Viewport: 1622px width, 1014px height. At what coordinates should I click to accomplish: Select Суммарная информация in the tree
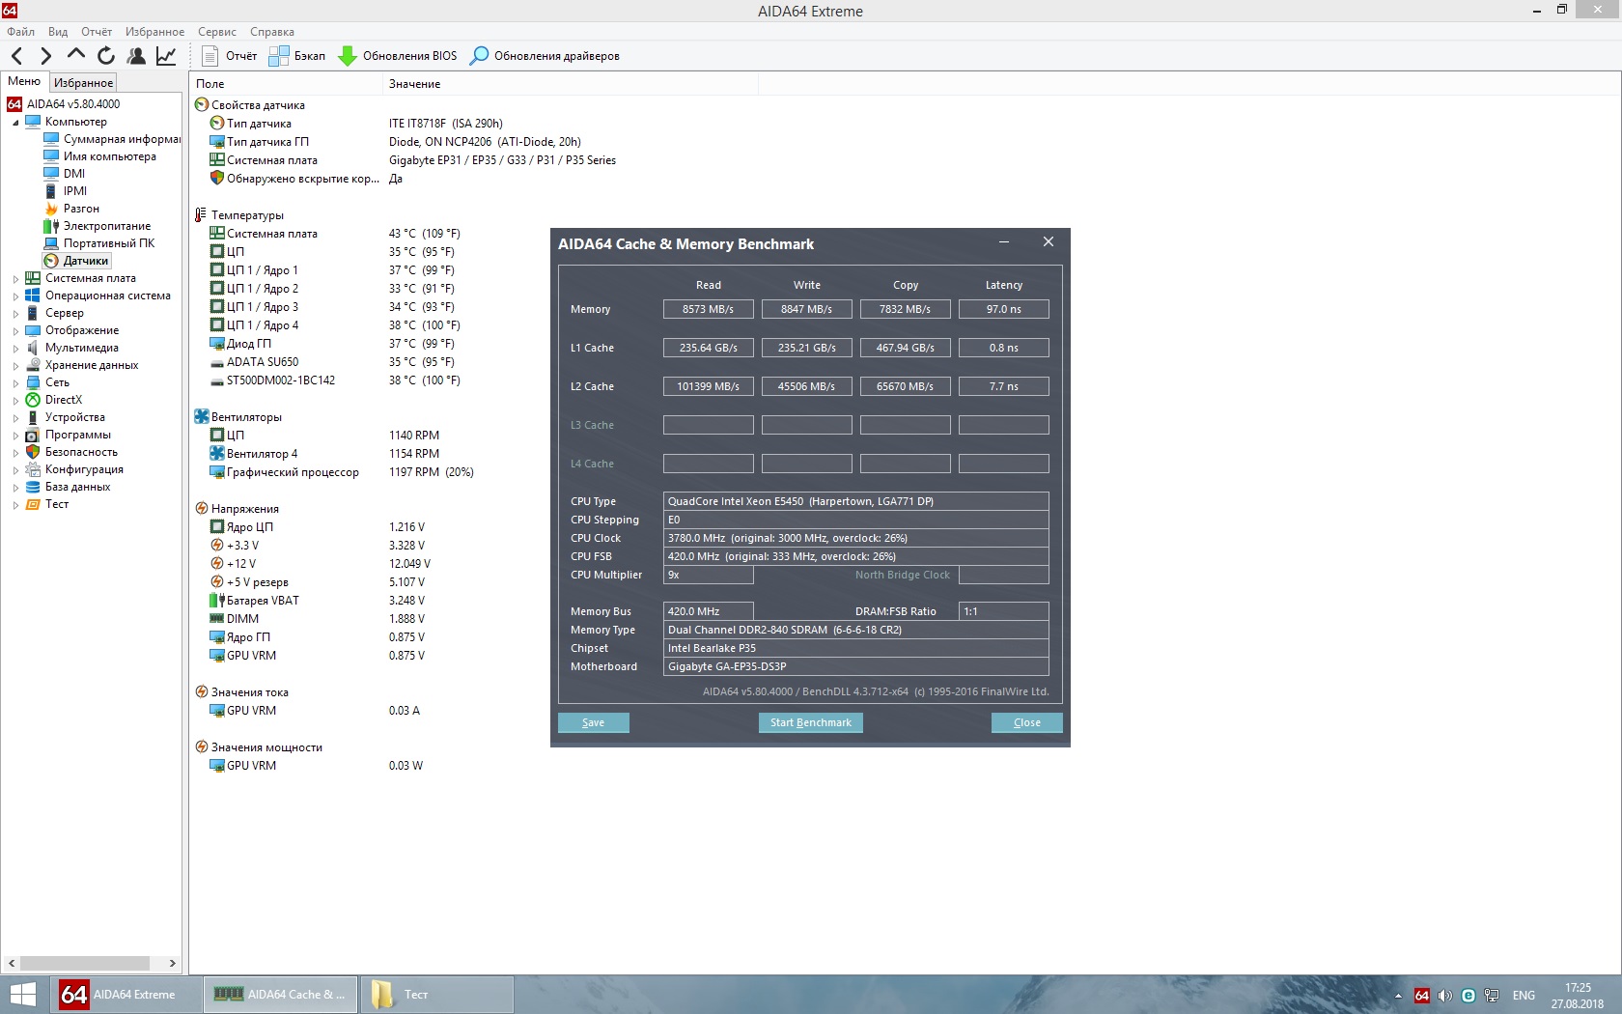(122, 139)
